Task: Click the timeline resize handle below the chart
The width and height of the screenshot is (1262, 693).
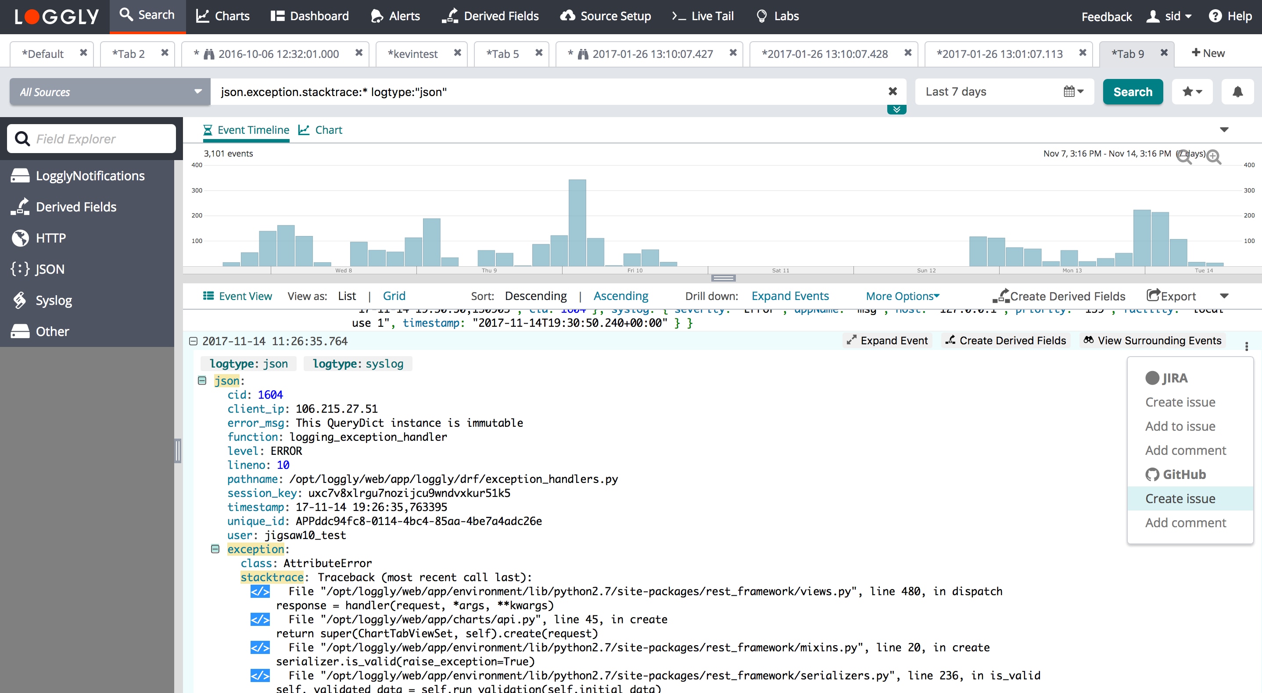Action: coord(723,278)
